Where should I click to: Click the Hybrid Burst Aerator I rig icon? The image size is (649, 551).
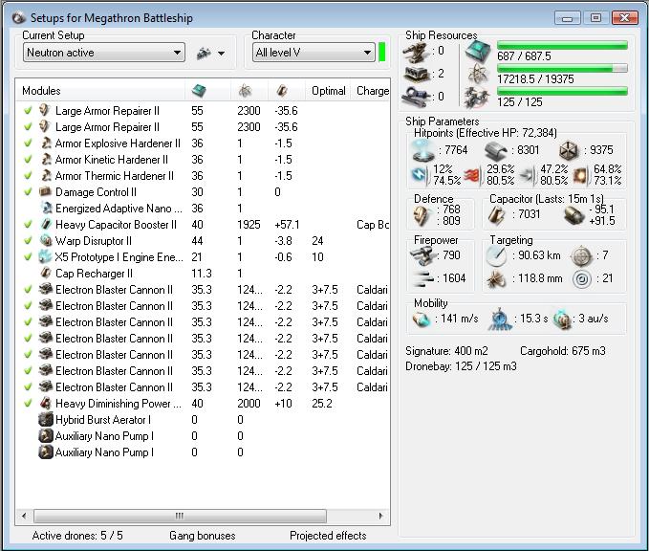point(46,419)
